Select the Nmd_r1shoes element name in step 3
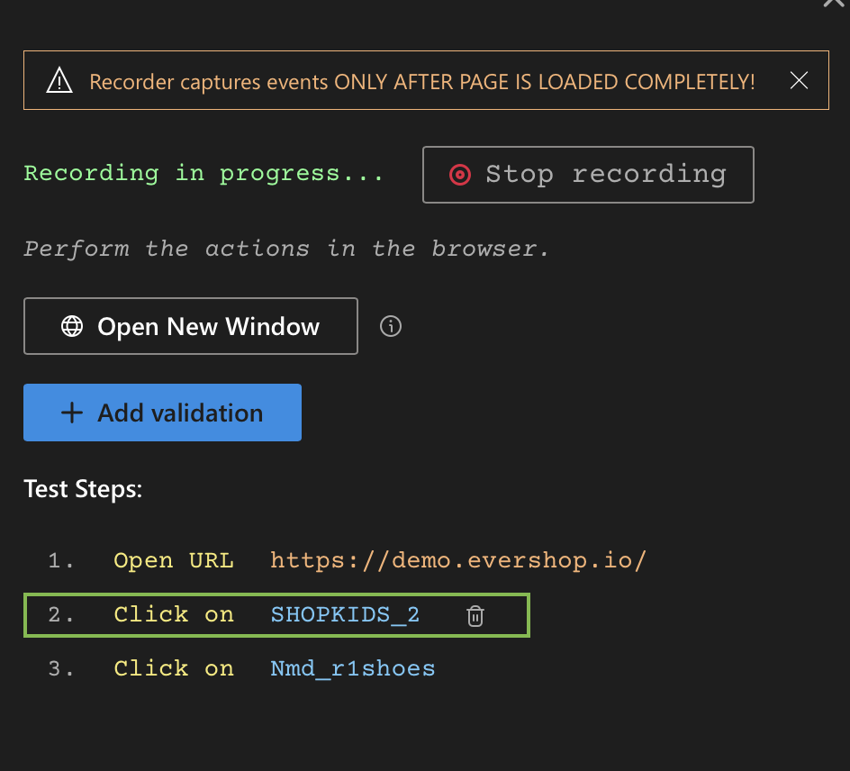Viewport: 850px width, 771px height. (x=352, y=668)
